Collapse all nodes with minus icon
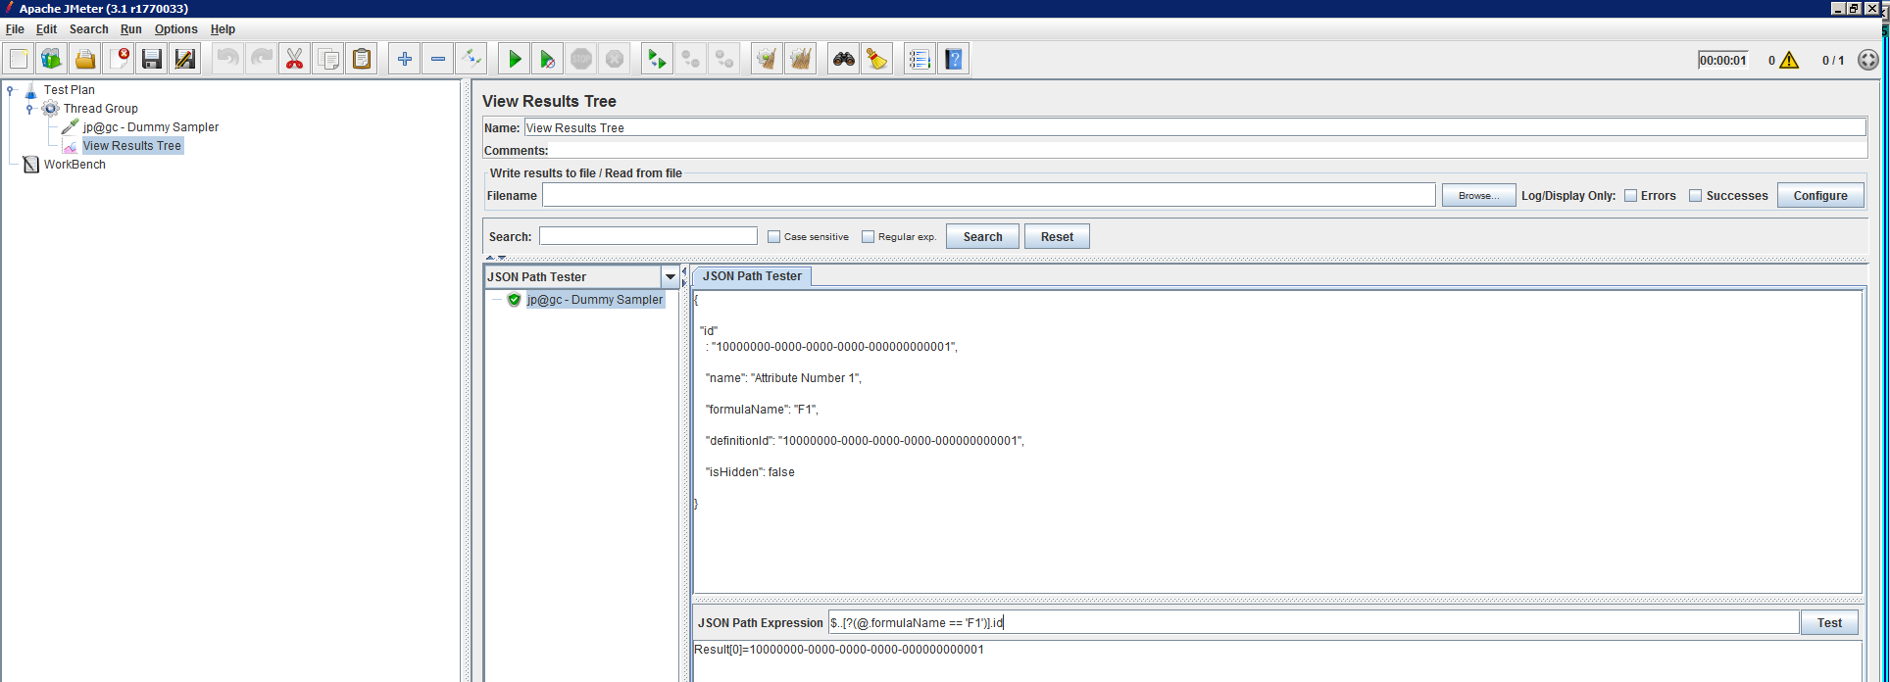1890x682 pixels. pyautogui.click(x=438, y=59)
